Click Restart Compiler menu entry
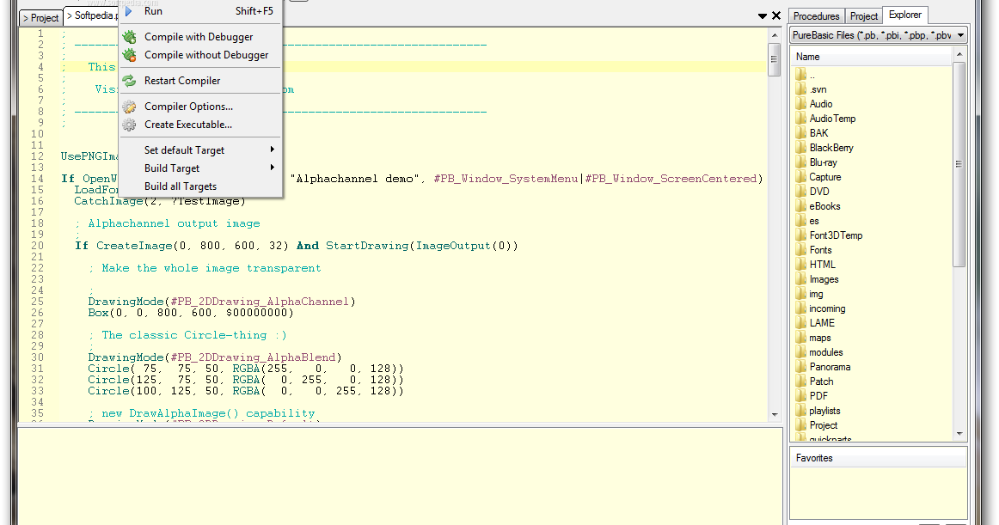 tap(200, 81)
